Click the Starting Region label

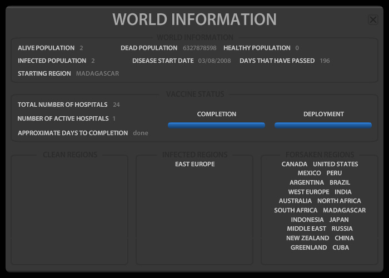click(44, 73)
